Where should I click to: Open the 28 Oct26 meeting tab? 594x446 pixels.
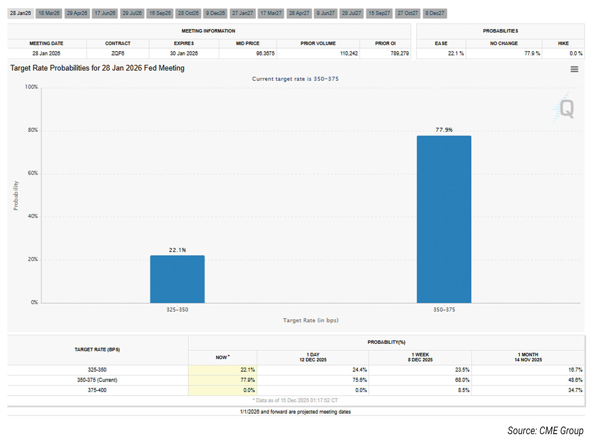188,13
